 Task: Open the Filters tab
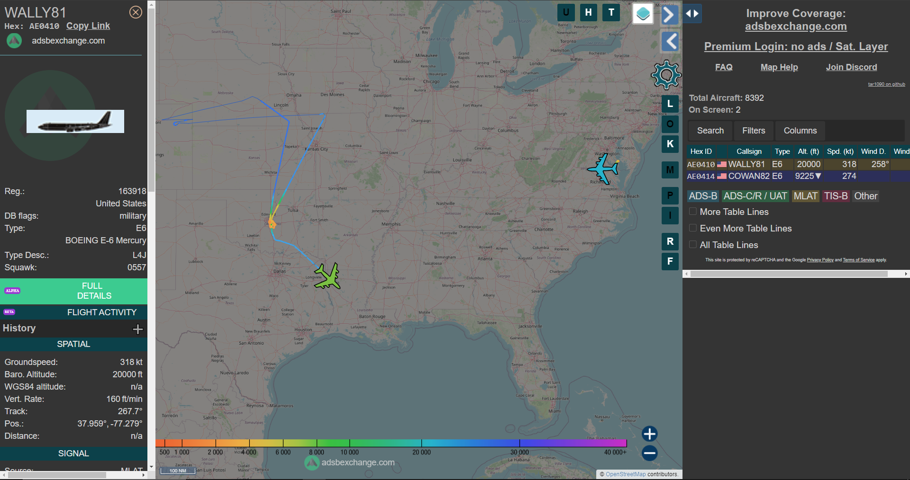click(x=754, y=131)
